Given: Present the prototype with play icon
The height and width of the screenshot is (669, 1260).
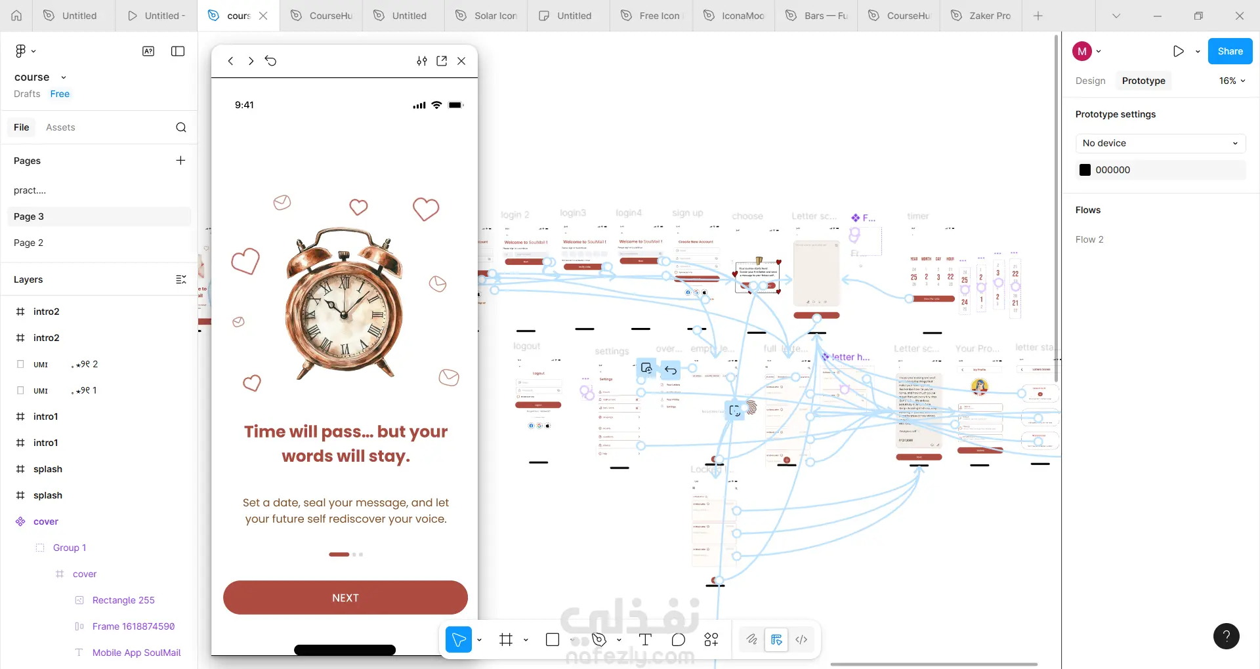Looking at the screenshot, I should 1179,51.
